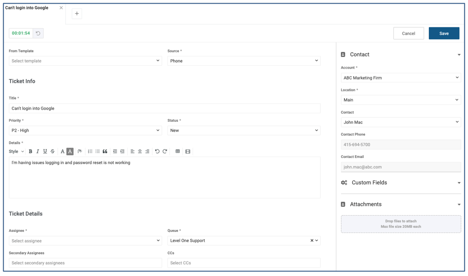The image size is (468, 276).
Task: Open the Priority dropdown
Action: click(85, 130)
